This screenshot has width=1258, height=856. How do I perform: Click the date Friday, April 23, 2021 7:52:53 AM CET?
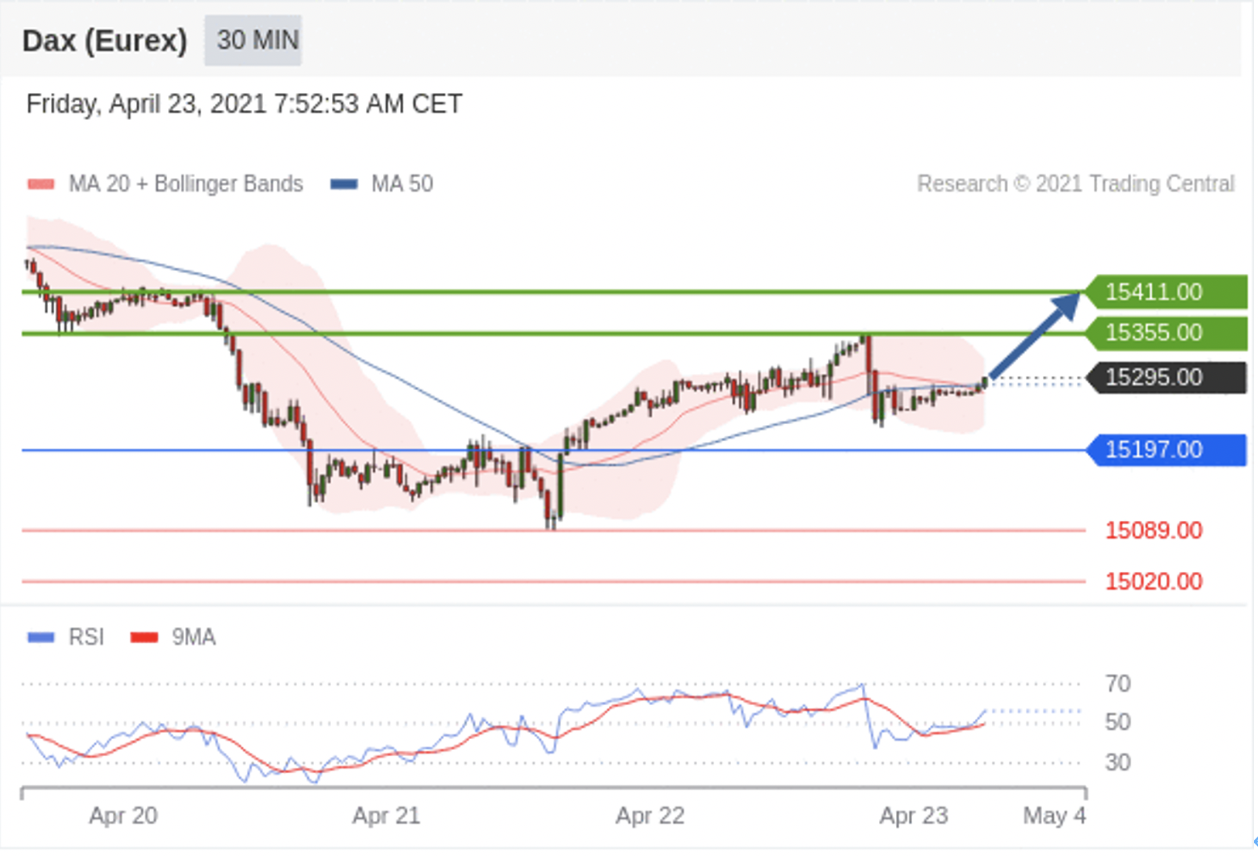point(244,104)
